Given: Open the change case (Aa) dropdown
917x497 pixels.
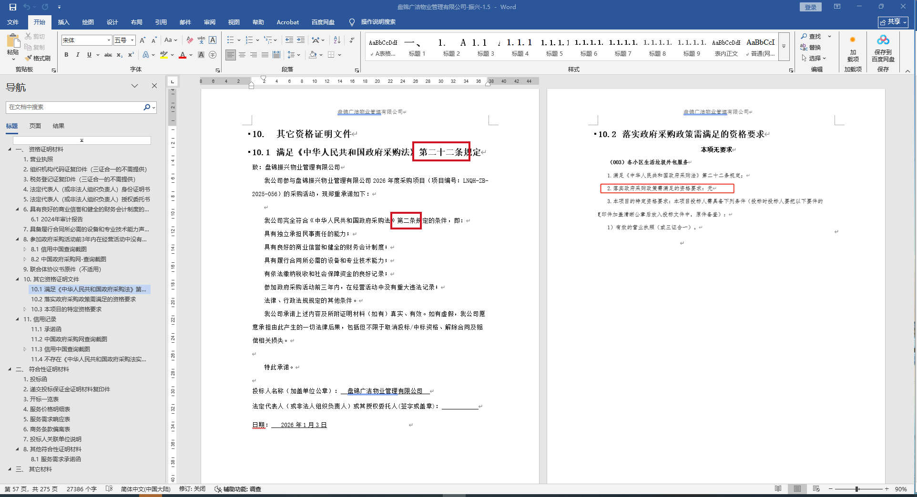Looking at the screenshot, I should pos(170,40).
